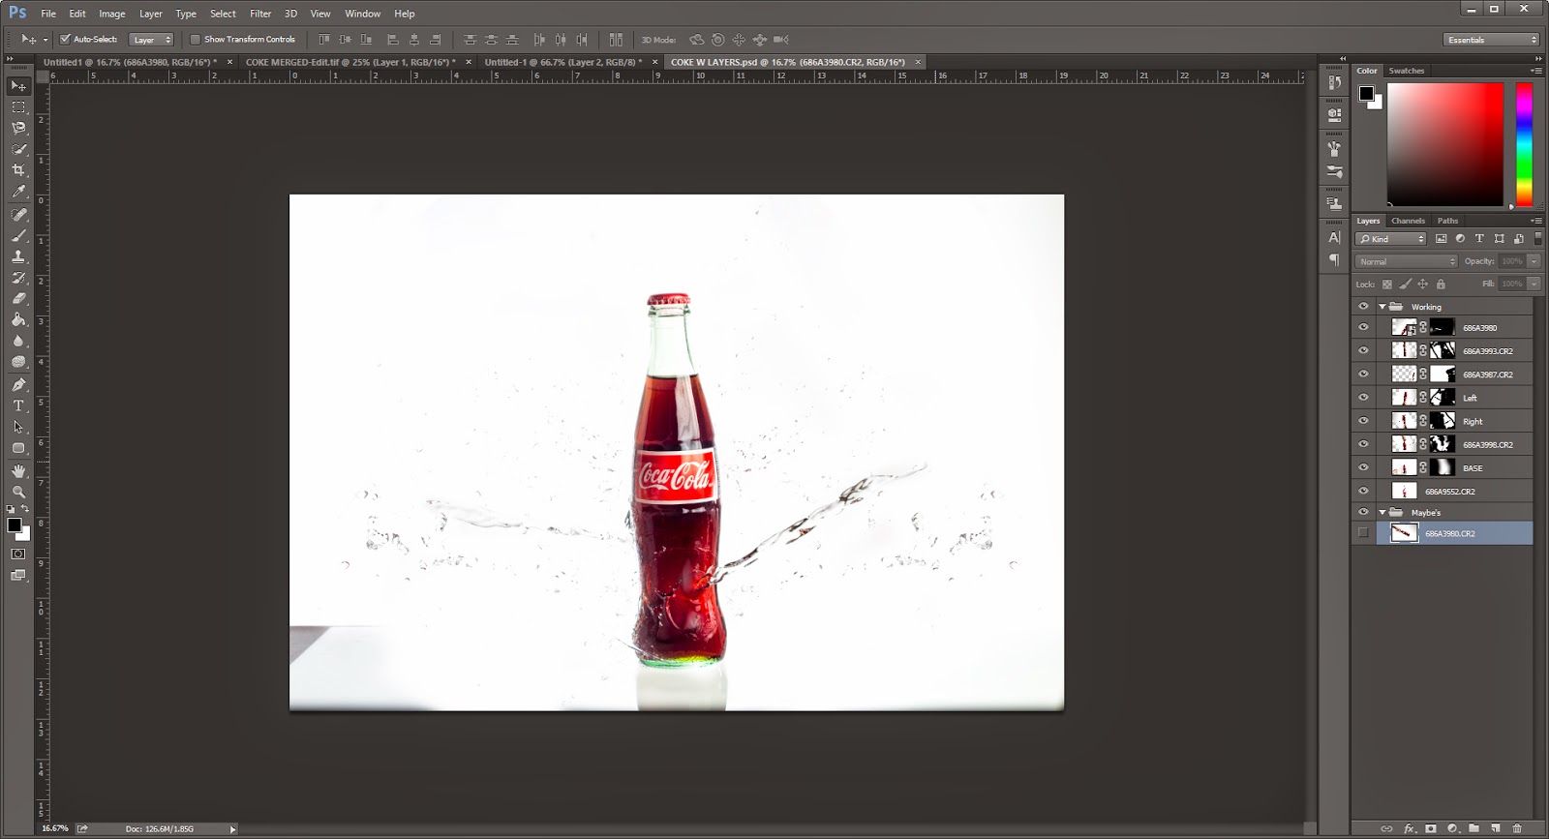This screenshot has height=839, width=1549.
Task: Select the Brush tool
Action: (18, 235)
